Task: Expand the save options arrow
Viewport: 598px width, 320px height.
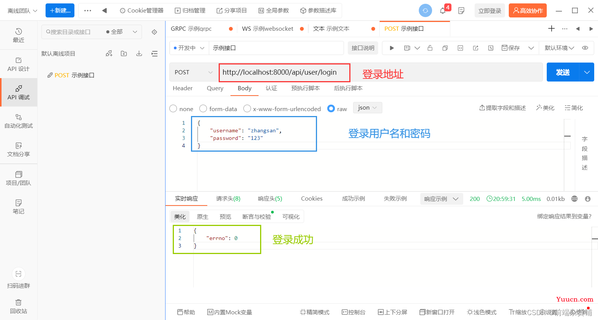Action: pyautogui.click(x=531, y=48)
